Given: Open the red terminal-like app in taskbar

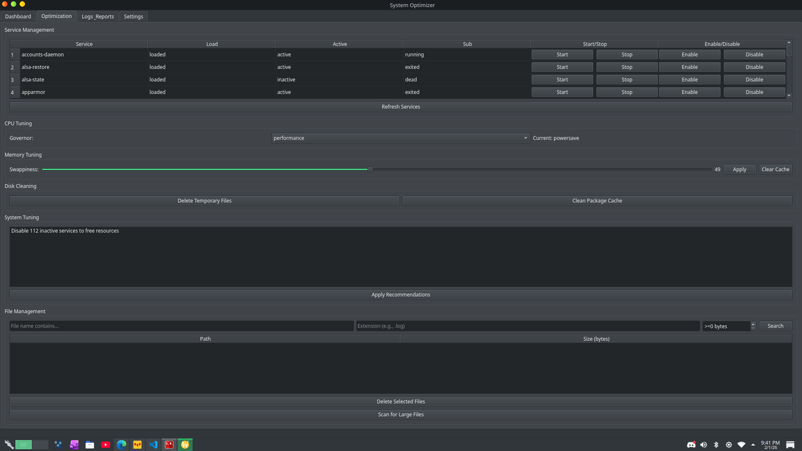Looking at the screenshot, I should (x=169, y=445).
